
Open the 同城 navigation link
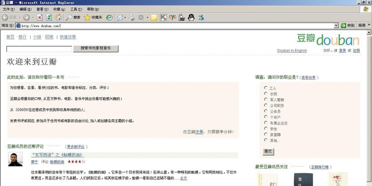click(x=49, y=37)
